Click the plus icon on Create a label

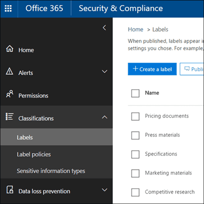click(136, 68)
